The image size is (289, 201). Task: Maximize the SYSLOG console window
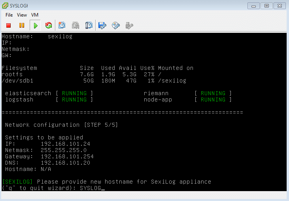coord(266,6)
